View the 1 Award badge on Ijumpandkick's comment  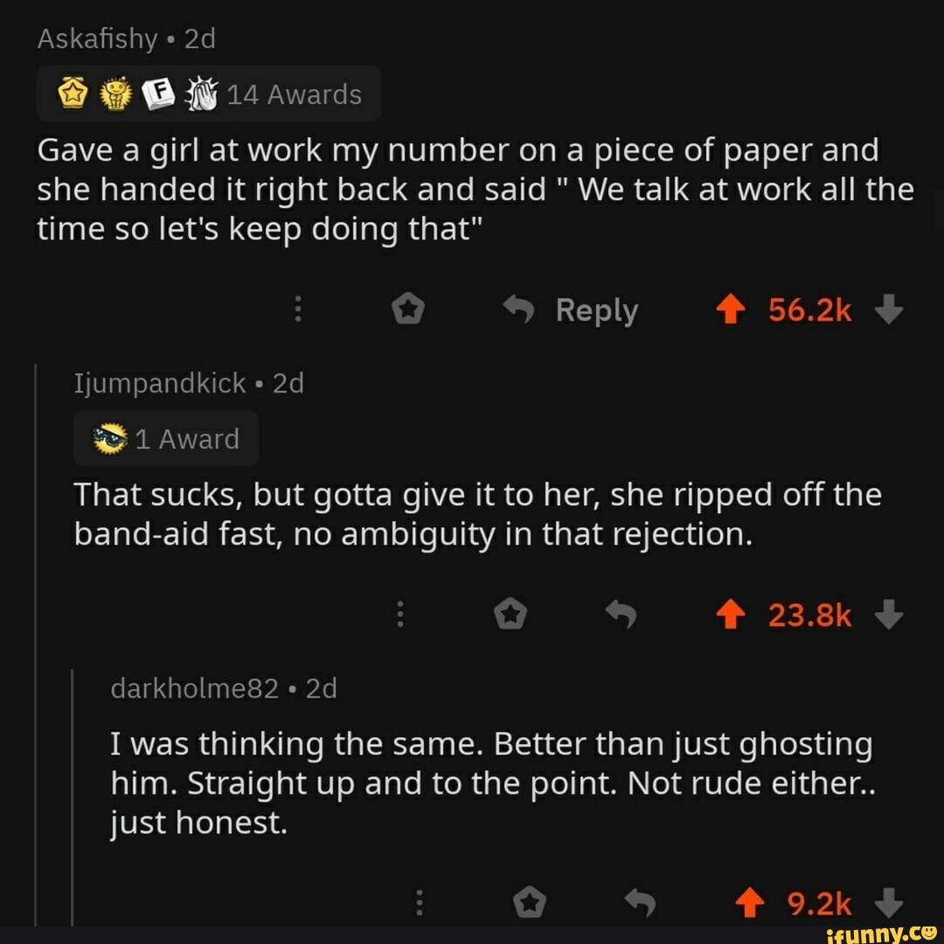click(x=166, y=439)
